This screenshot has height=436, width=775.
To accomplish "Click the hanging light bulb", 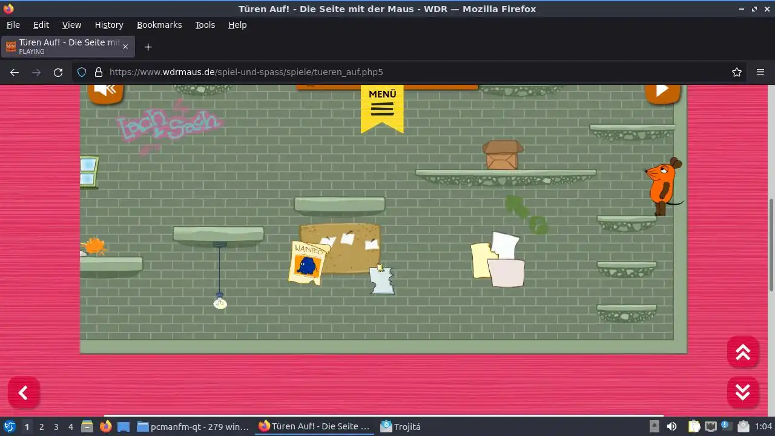I will [220, 301].
